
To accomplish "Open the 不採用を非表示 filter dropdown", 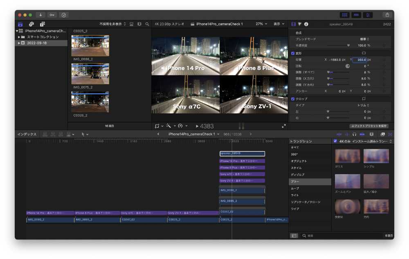I will [x=112, y=24].
